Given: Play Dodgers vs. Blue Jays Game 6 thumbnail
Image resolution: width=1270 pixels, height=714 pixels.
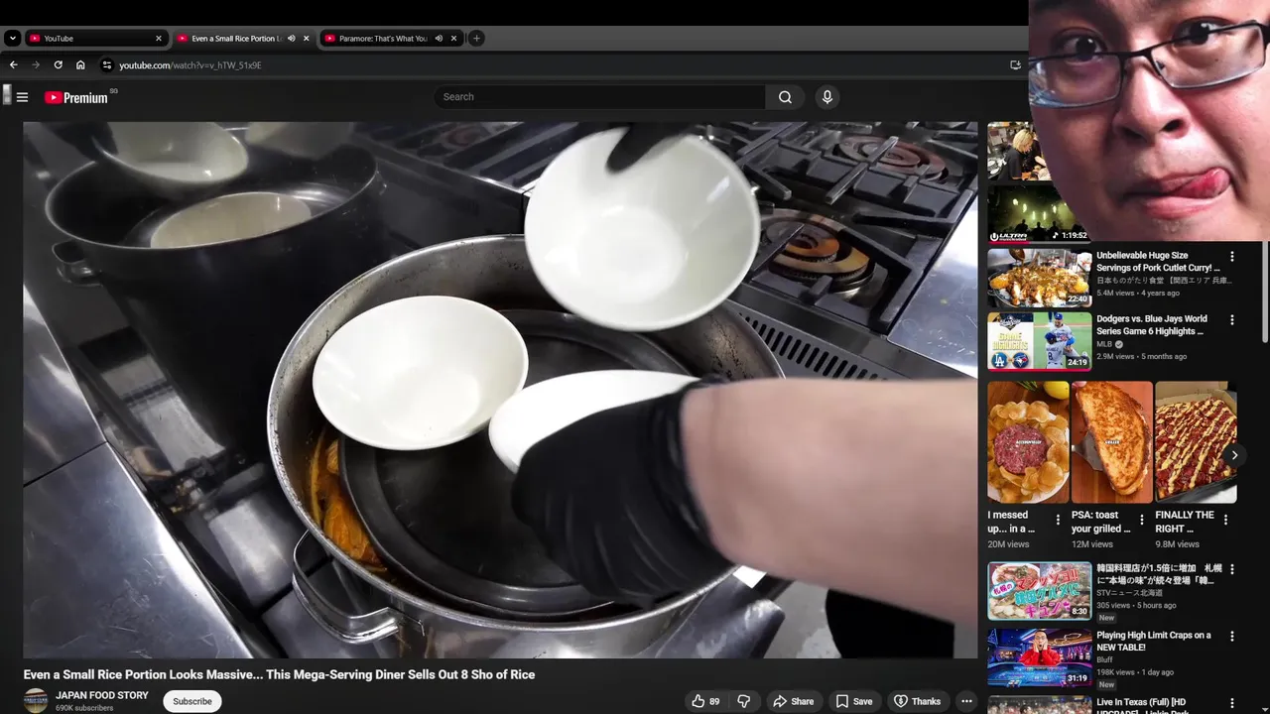Looking at the screenshot, I should [x=1039, y=341].
